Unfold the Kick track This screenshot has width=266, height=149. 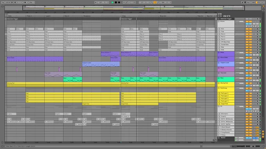click(x=219, y=29)
